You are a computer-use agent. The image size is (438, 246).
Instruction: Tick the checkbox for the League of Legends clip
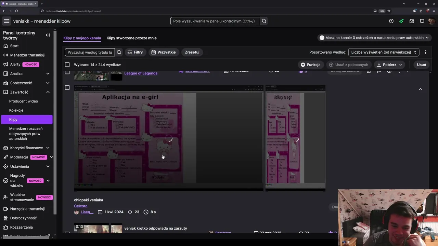[x=67, y=72]
